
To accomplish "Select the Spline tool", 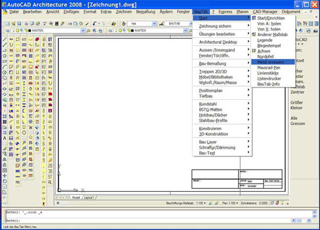I will (x=5, y=83).
